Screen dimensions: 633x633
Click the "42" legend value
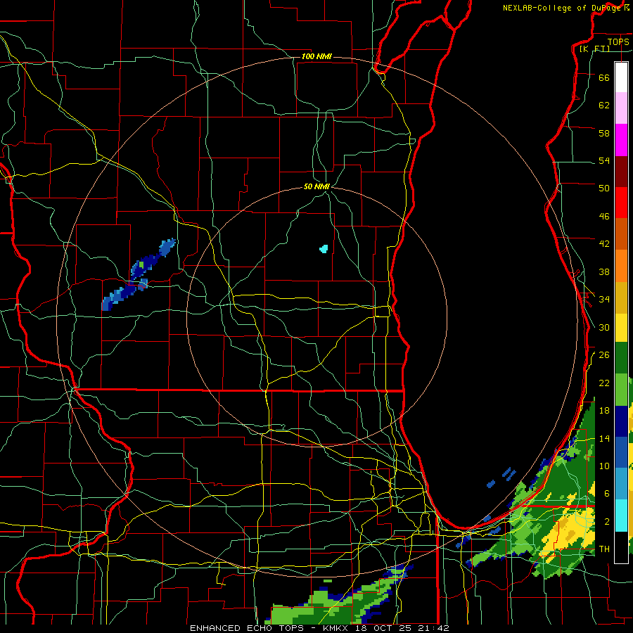click(x=604, y=243)
